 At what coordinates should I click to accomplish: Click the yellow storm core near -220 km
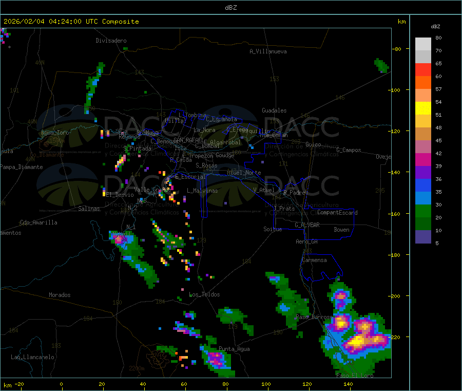pos(357,342)
